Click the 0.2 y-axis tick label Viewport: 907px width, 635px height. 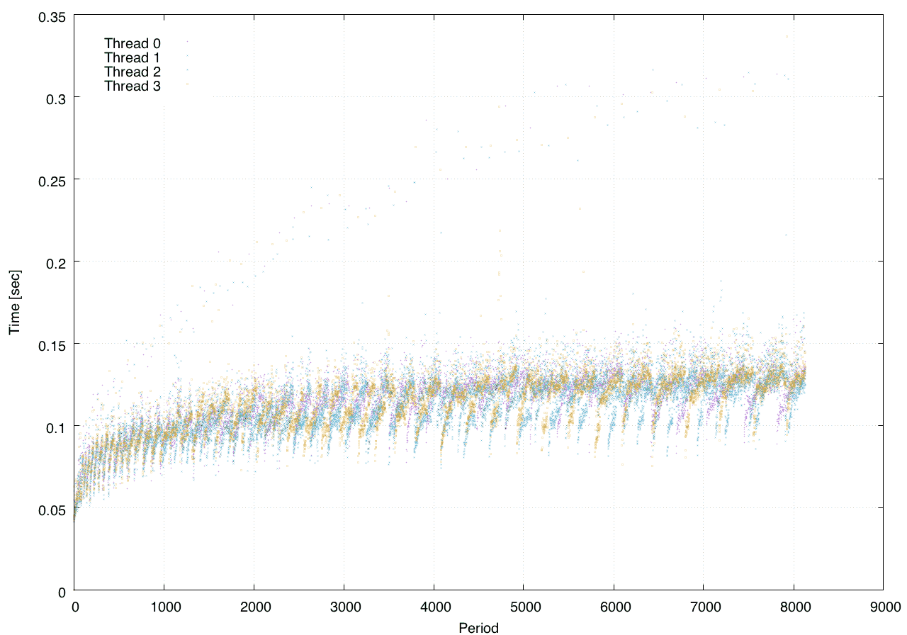[x=55, y=262]
